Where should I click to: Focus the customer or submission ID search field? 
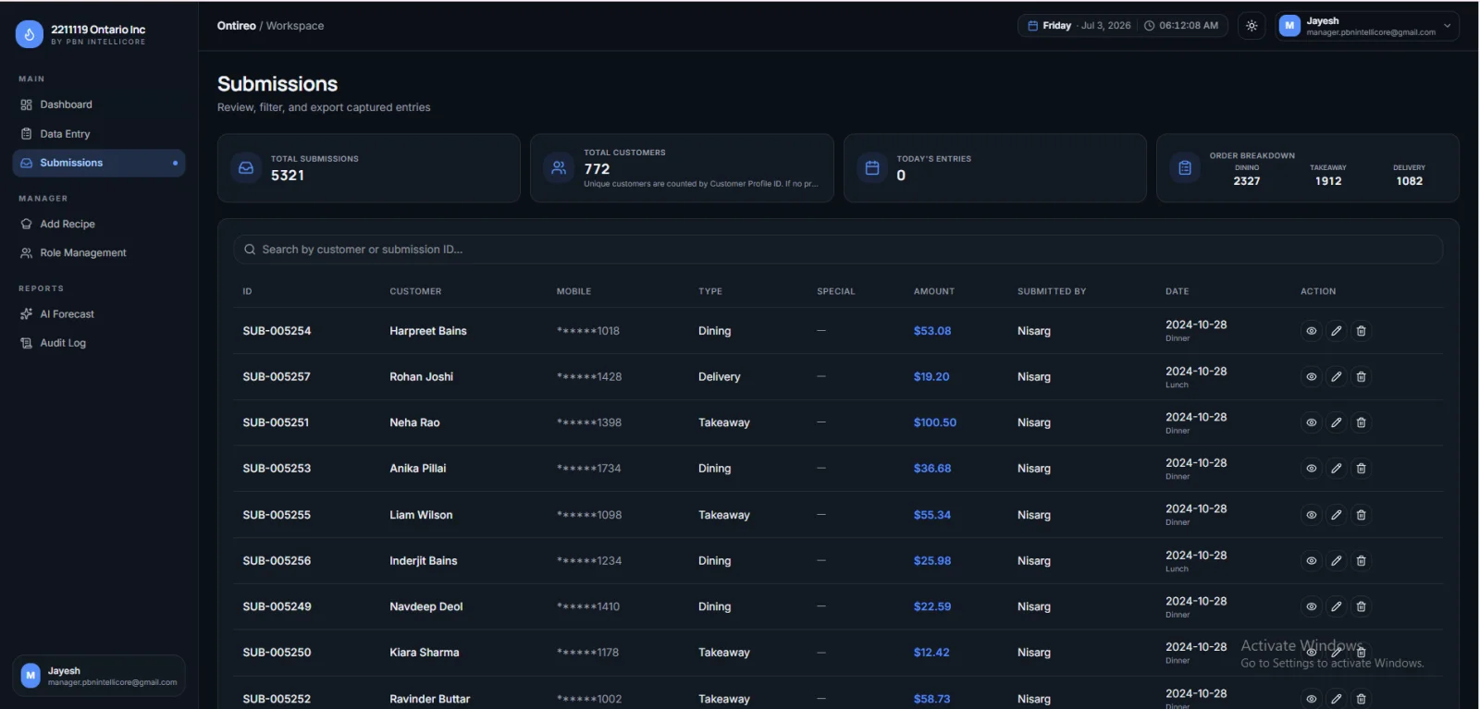point(838,250)
